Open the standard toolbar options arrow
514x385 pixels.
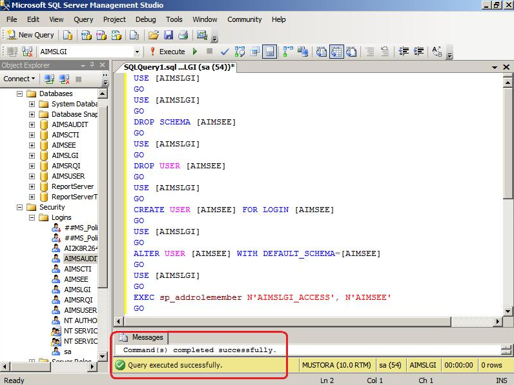tap(215, 39)
